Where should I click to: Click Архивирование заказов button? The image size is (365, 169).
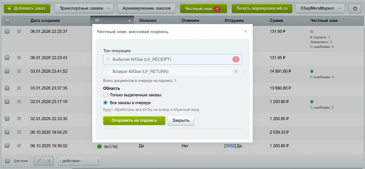click(146, 9)
